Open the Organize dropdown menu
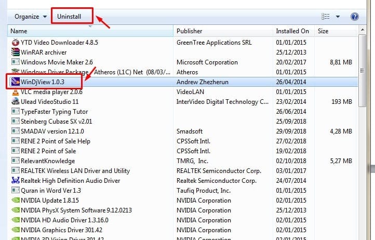Image resolution: width=375 pixels, height=240 pixels. coord(30,17)
